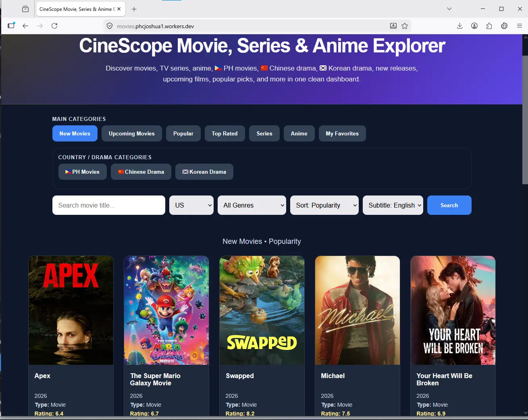
Task: Expand the All Genres dropdown
Action: (252, 205)
